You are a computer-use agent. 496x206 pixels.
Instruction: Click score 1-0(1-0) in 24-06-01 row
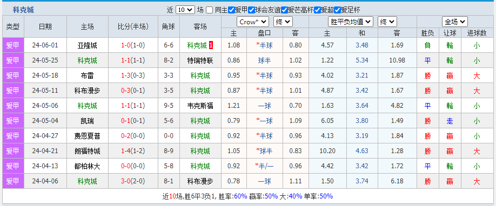[133, 45]
